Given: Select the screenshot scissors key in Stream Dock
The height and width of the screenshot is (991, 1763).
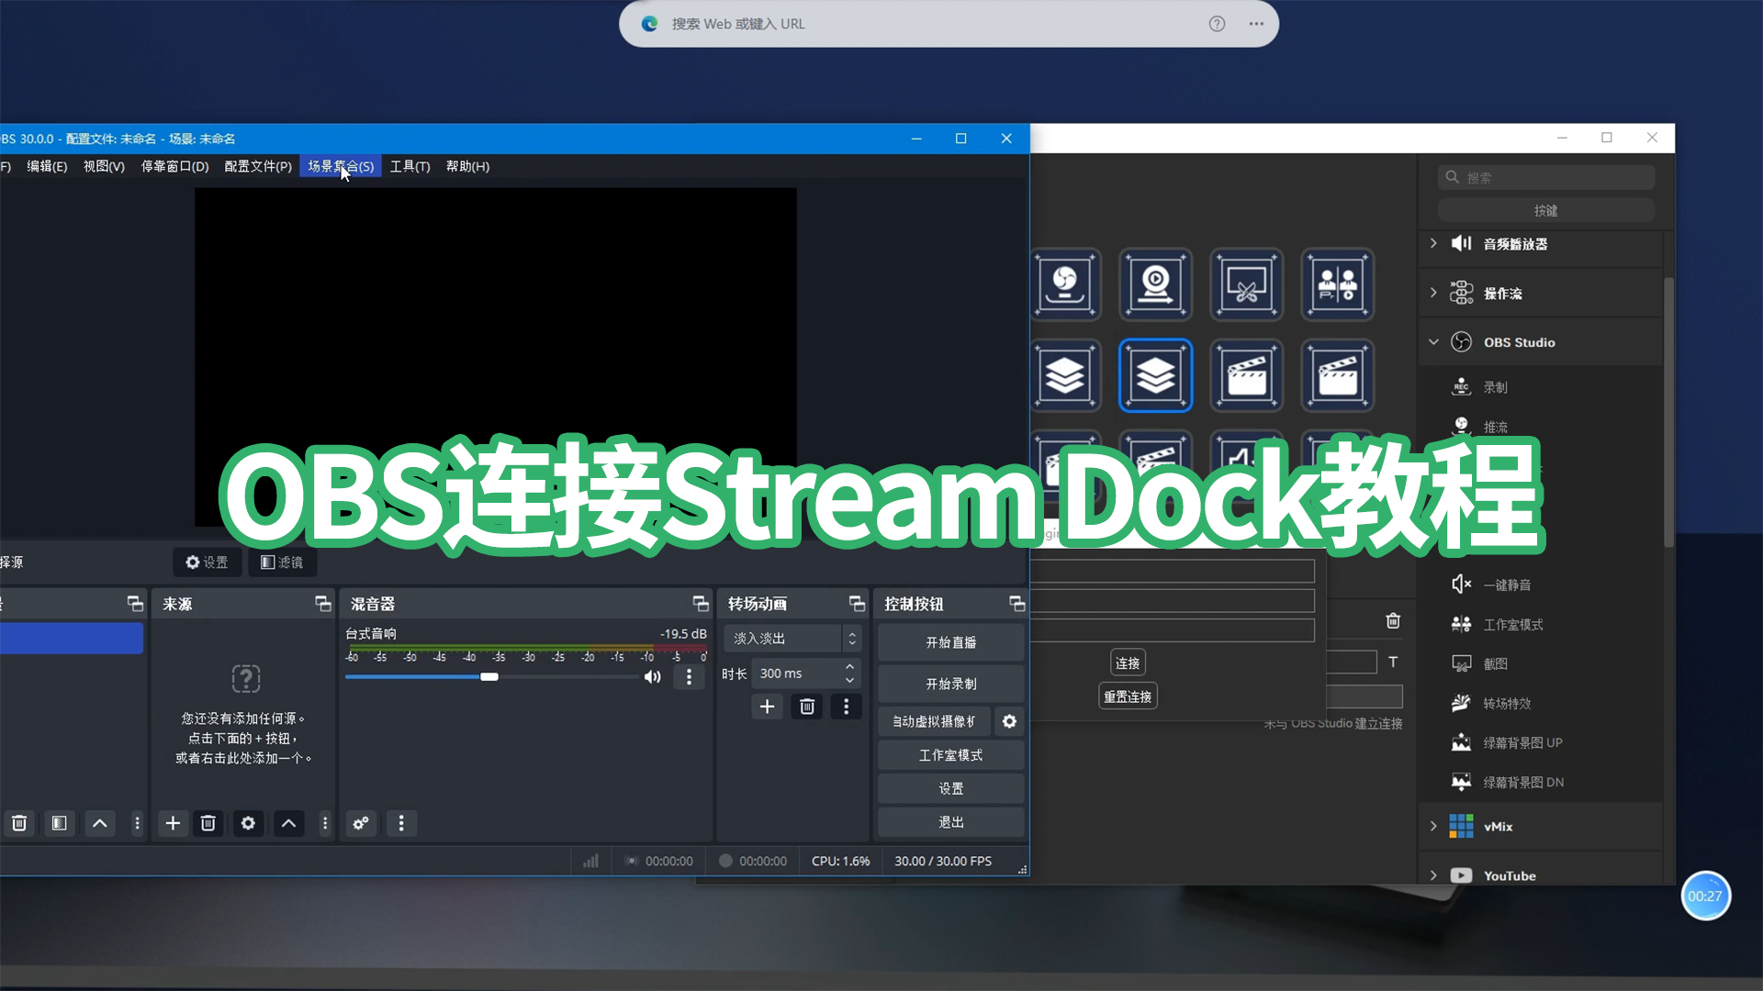Looking at the screenshot, I should (x=1246, y=284).
